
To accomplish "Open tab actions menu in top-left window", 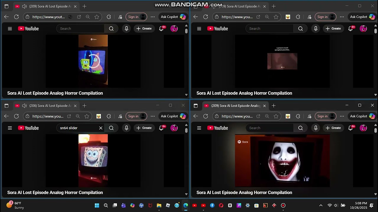I will click(6, 6).
